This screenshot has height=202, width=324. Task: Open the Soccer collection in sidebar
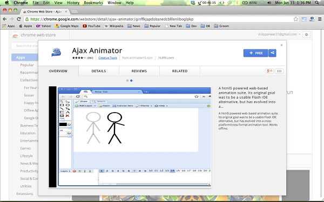[x=29, y=95]
